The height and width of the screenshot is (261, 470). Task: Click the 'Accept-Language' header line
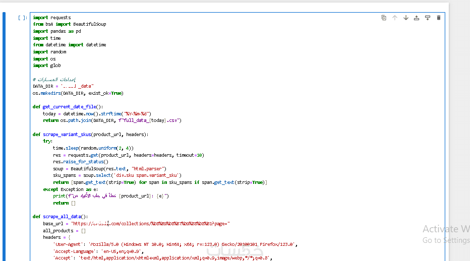point(98,251)
